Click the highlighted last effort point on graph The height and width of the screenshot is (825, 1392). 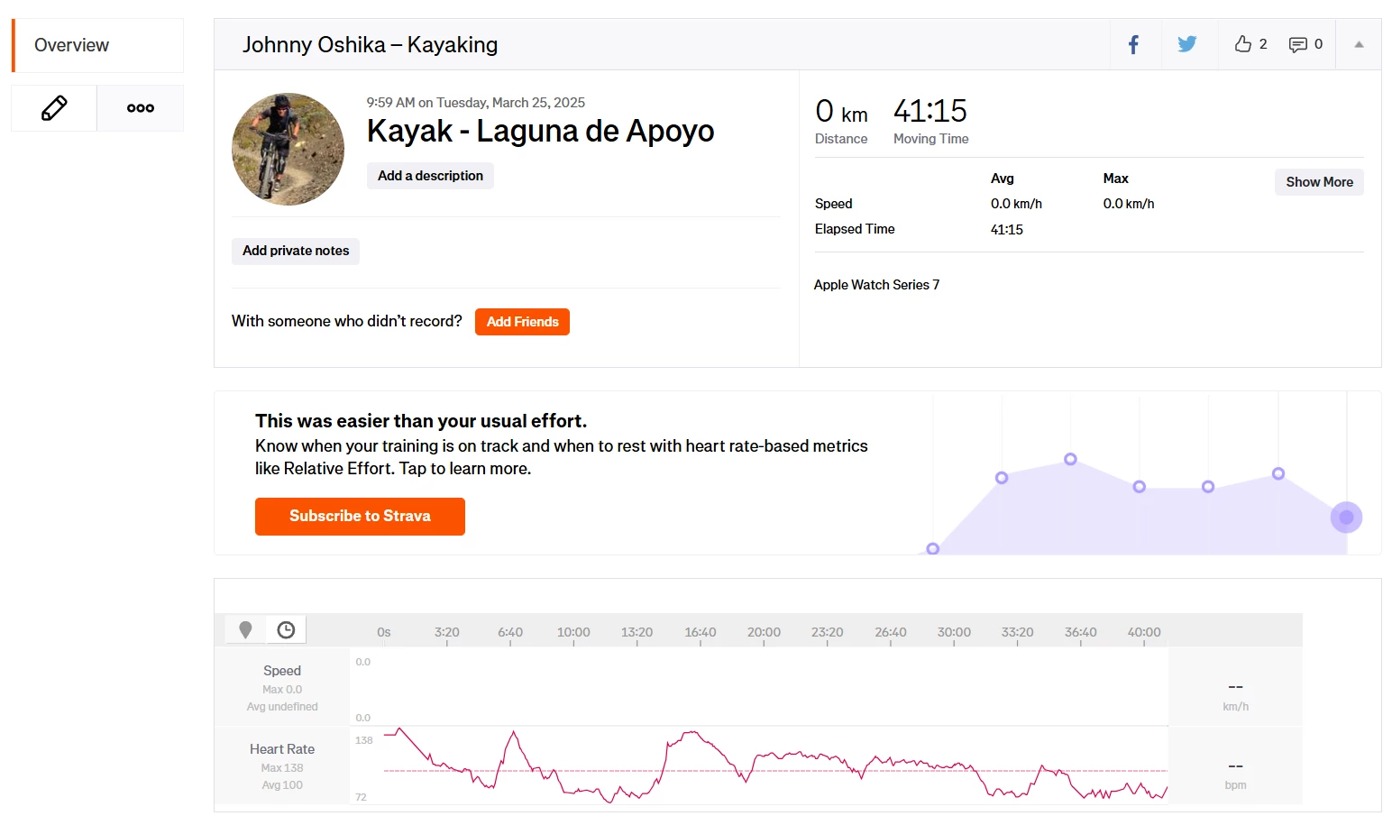point(1346,518)
